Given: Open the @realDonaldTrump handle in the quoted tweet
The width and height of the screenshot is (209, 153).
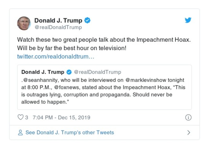Looking at the screenshot, I should (98, 72).
